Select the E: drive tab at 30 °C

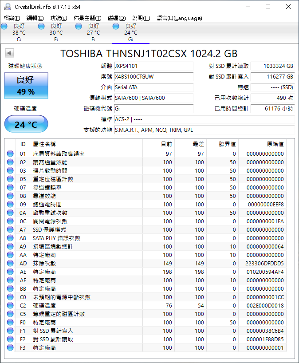(x=56, y=33)
